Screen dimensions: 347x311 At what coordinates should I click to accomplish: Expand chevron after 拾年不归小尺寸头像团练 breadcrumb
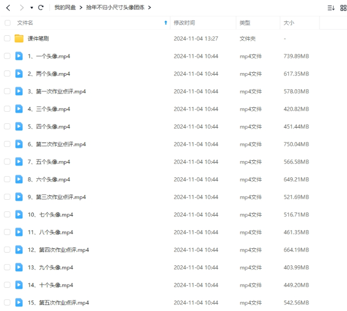pyautogui.click(x=150, y=8)
